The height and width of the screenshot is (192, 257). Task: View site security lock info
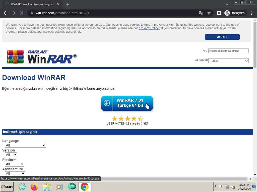[32, 13]
